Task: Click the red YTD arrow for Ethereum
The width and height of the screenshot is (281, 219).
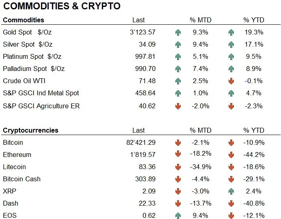Action: coord(231,155)
